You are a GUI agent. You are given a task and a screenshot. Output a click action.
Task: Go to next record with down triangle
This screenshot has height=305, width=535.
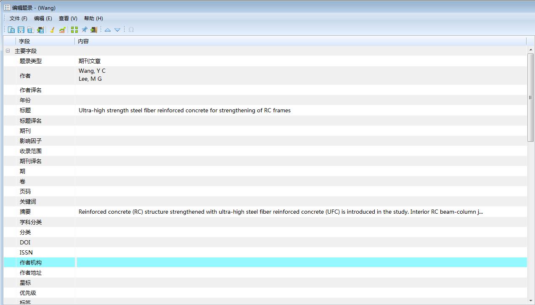pyautogui.click(x=117, y=30)
